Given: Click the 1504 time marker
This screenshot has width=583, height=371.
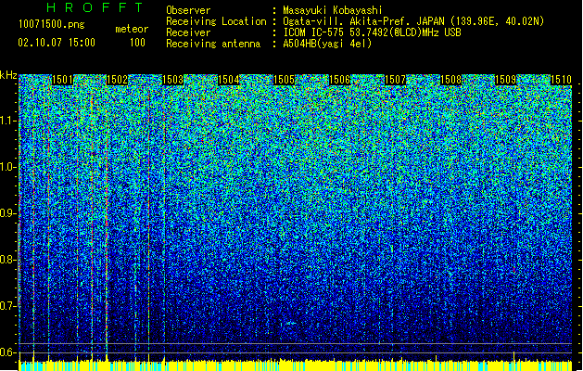Looking at the screenshot, I should pos(228,80).
